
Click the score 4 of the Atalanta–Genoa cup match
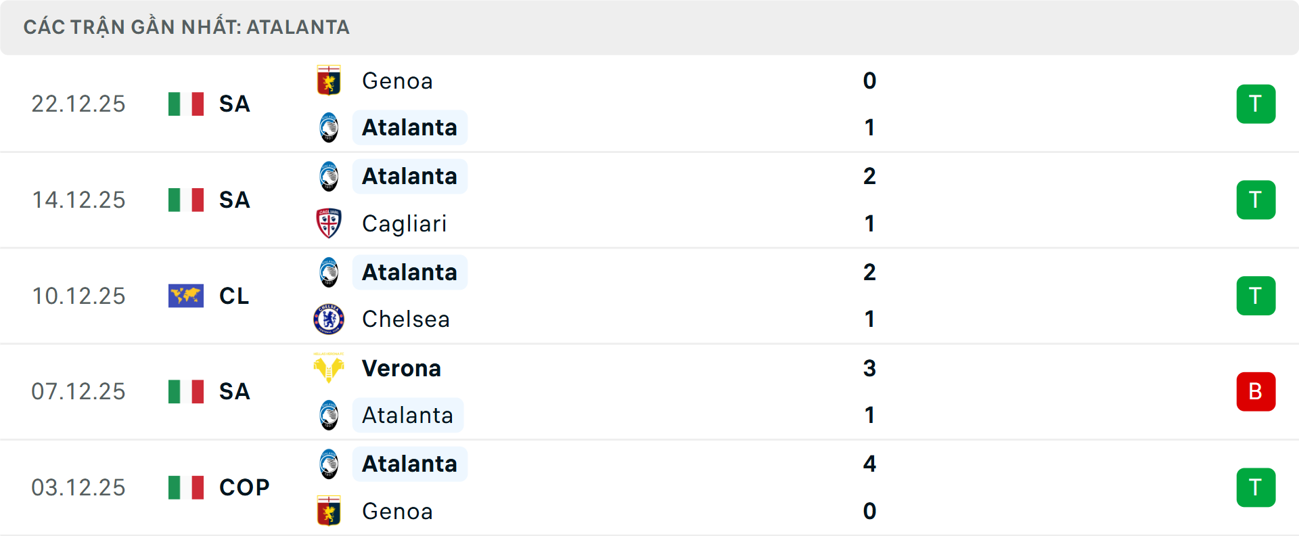(869, 464)
